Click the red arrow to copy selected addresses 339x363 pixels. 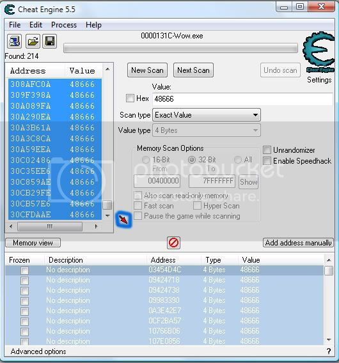pyautogui.click(x=123, y=219)
